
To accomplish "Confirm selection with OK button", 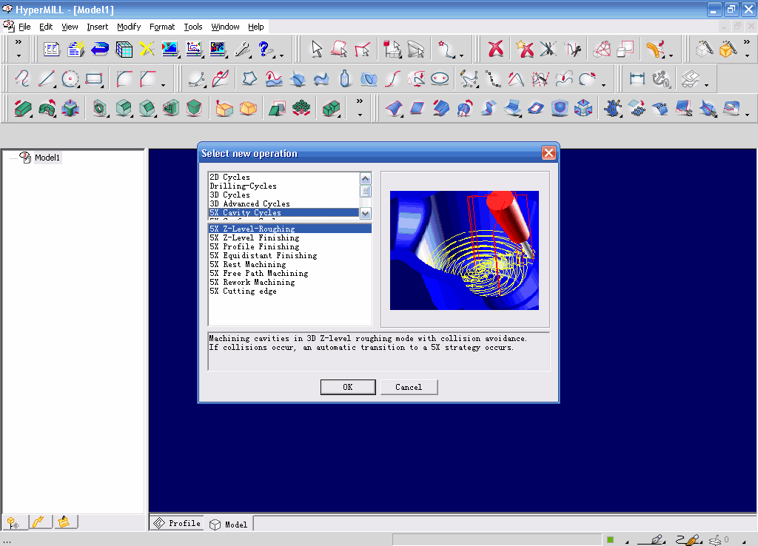I will click(x=348, y=387).
